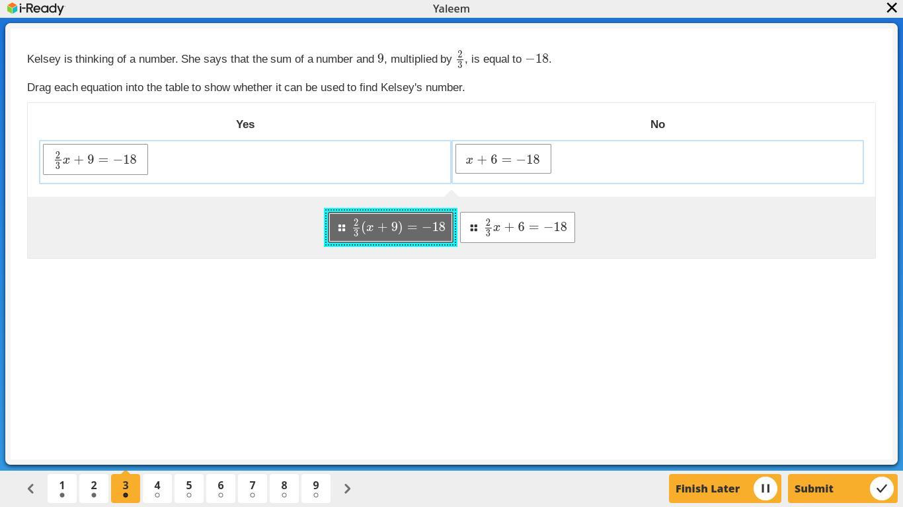Select the 2/3(x + 9) = -18 equation tile
This screenshot has height=507, width=903.
pos(391,228)
